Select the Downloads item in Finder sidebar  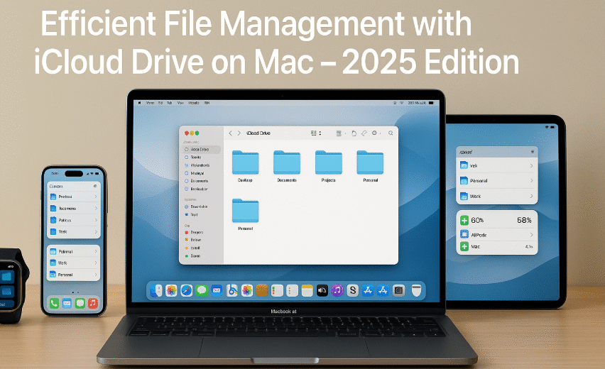(x=196, y=206)
